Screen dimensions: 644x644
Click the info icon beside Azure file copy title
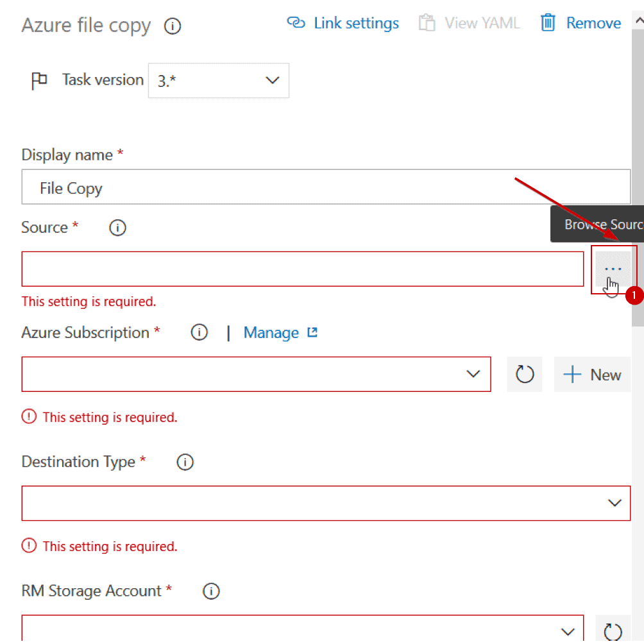[173, 26]
